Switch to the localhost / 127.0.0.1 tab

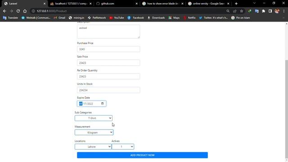click(x=71, y=4)
